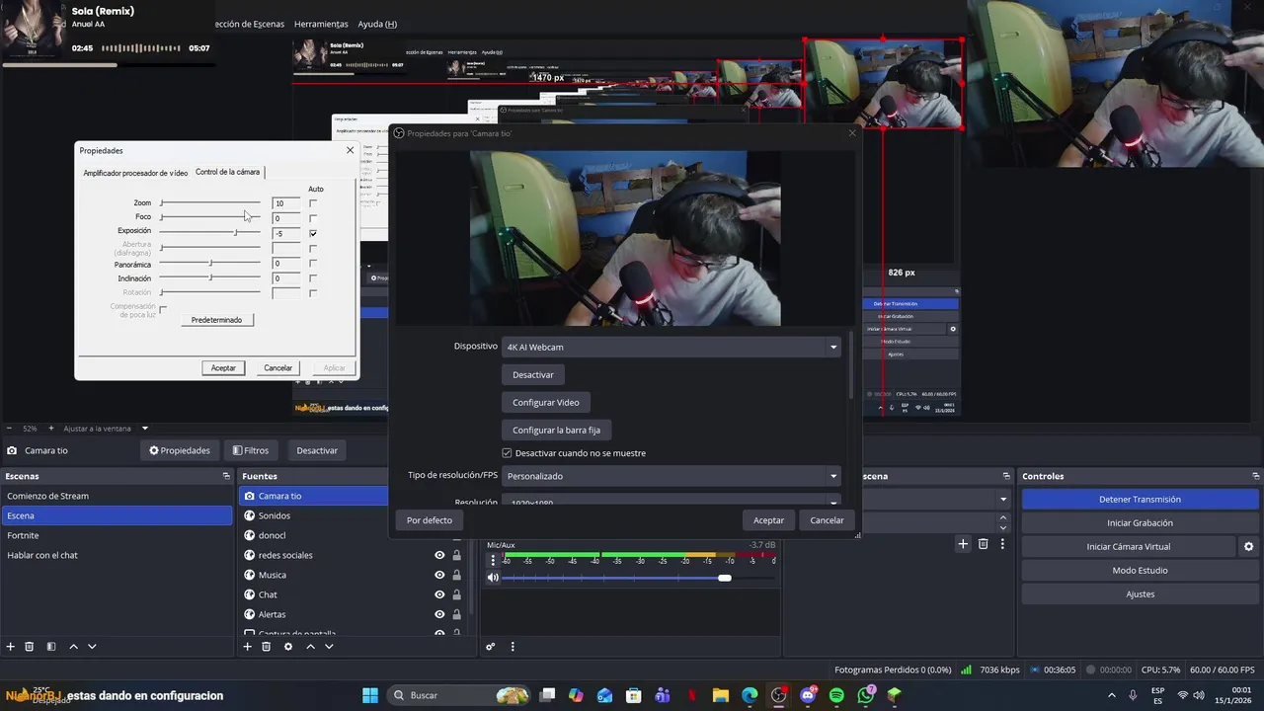
Task: Open Tipo de resolución/FPS dropdown
Action: (x=671, y=476)
